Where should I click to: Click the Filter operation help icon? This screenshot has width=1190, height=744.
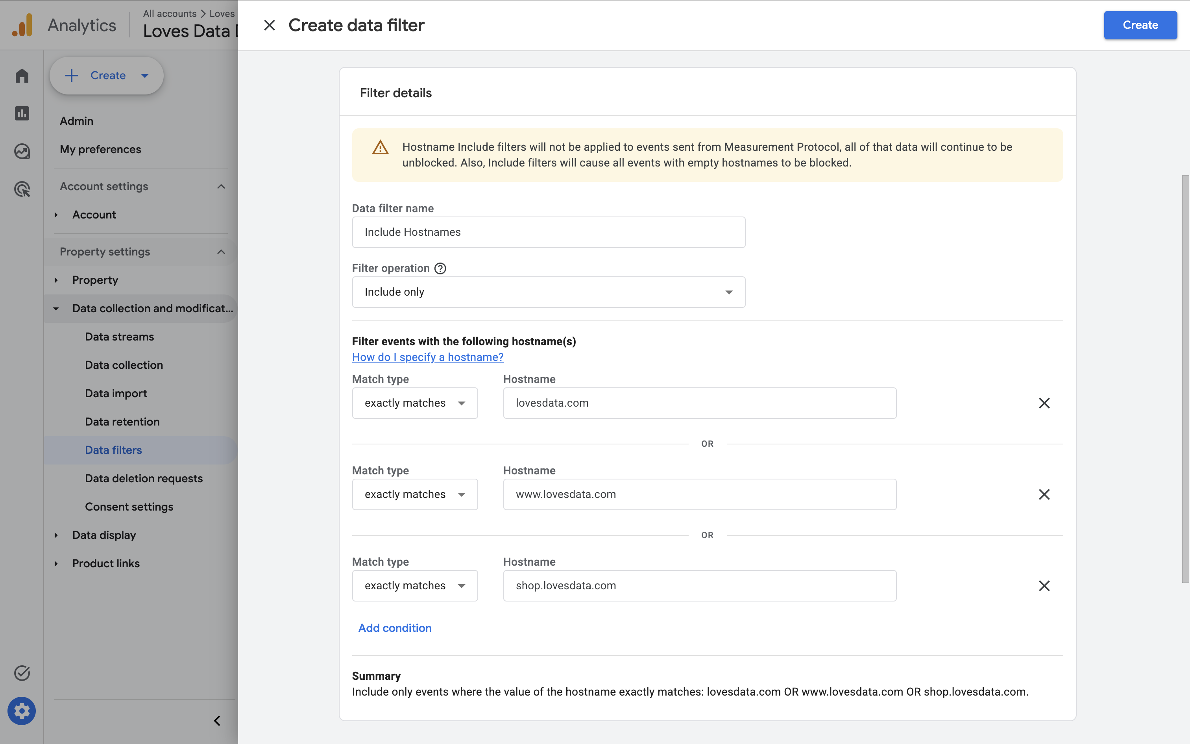point(440,268)
